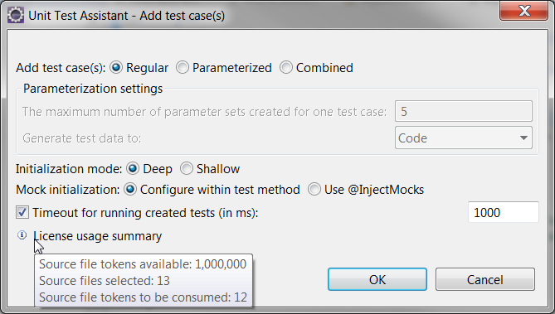This screenshot has width=555, height=314.
Task: Select the Regular test case option
Action: click(x=116, y=67)
